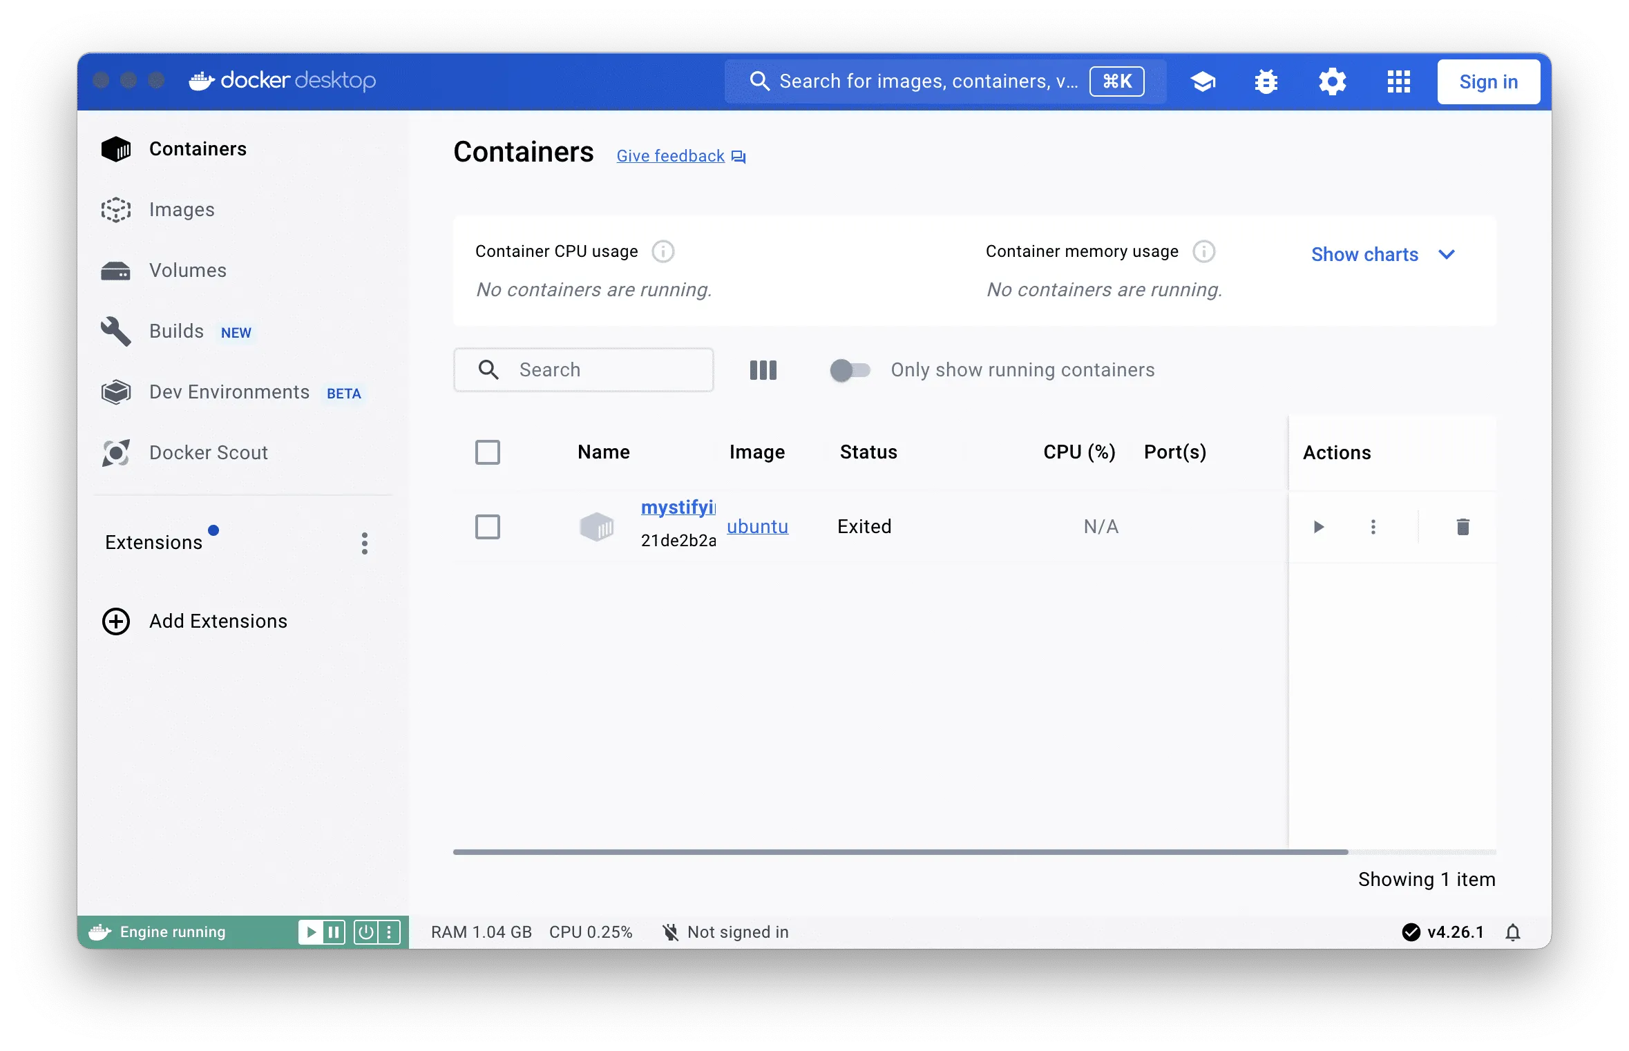Image resolution: width=1629 pixels, height=1051 pixels.
Task: Click the Containers sidebar icon
Action: point(115,149)
